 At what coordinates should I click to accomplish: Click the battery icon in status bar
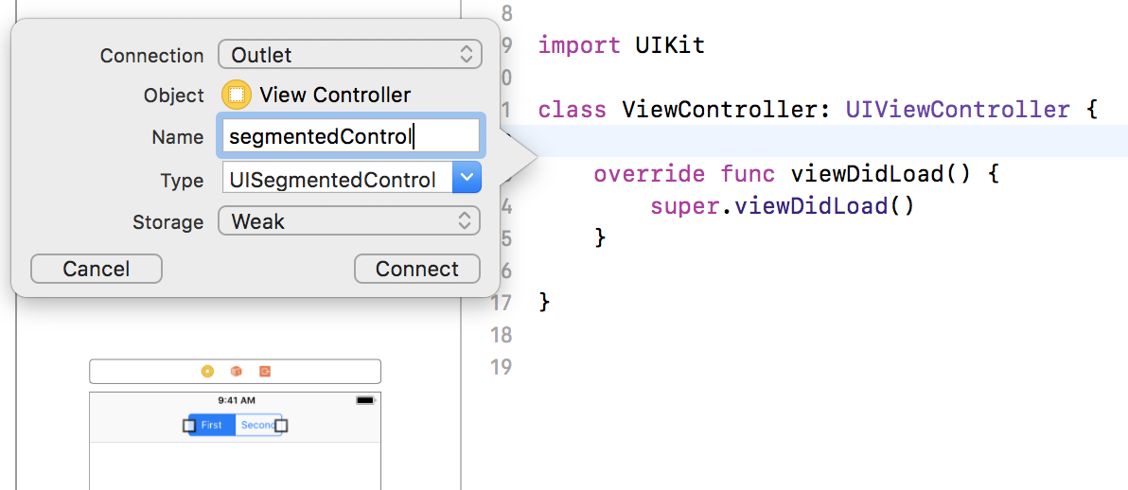pos(365,400)
